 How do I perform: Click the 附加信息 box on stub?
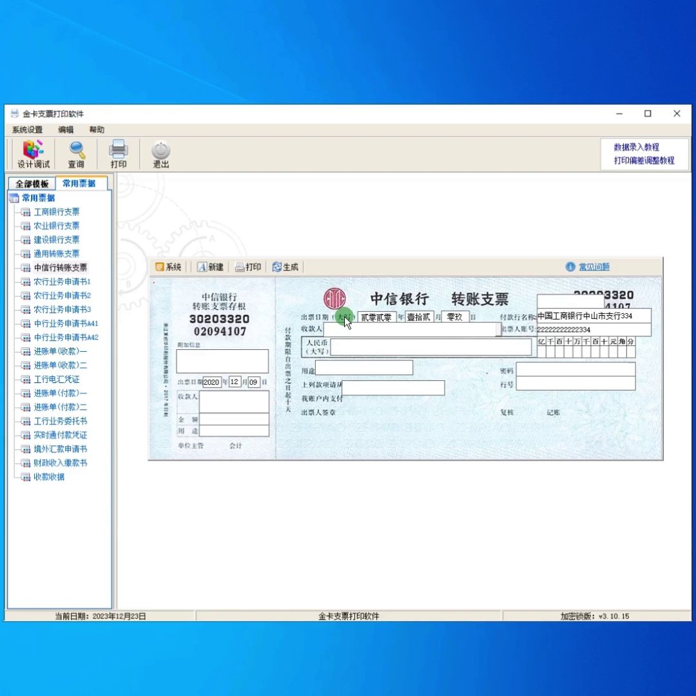[x=222, y=361]
